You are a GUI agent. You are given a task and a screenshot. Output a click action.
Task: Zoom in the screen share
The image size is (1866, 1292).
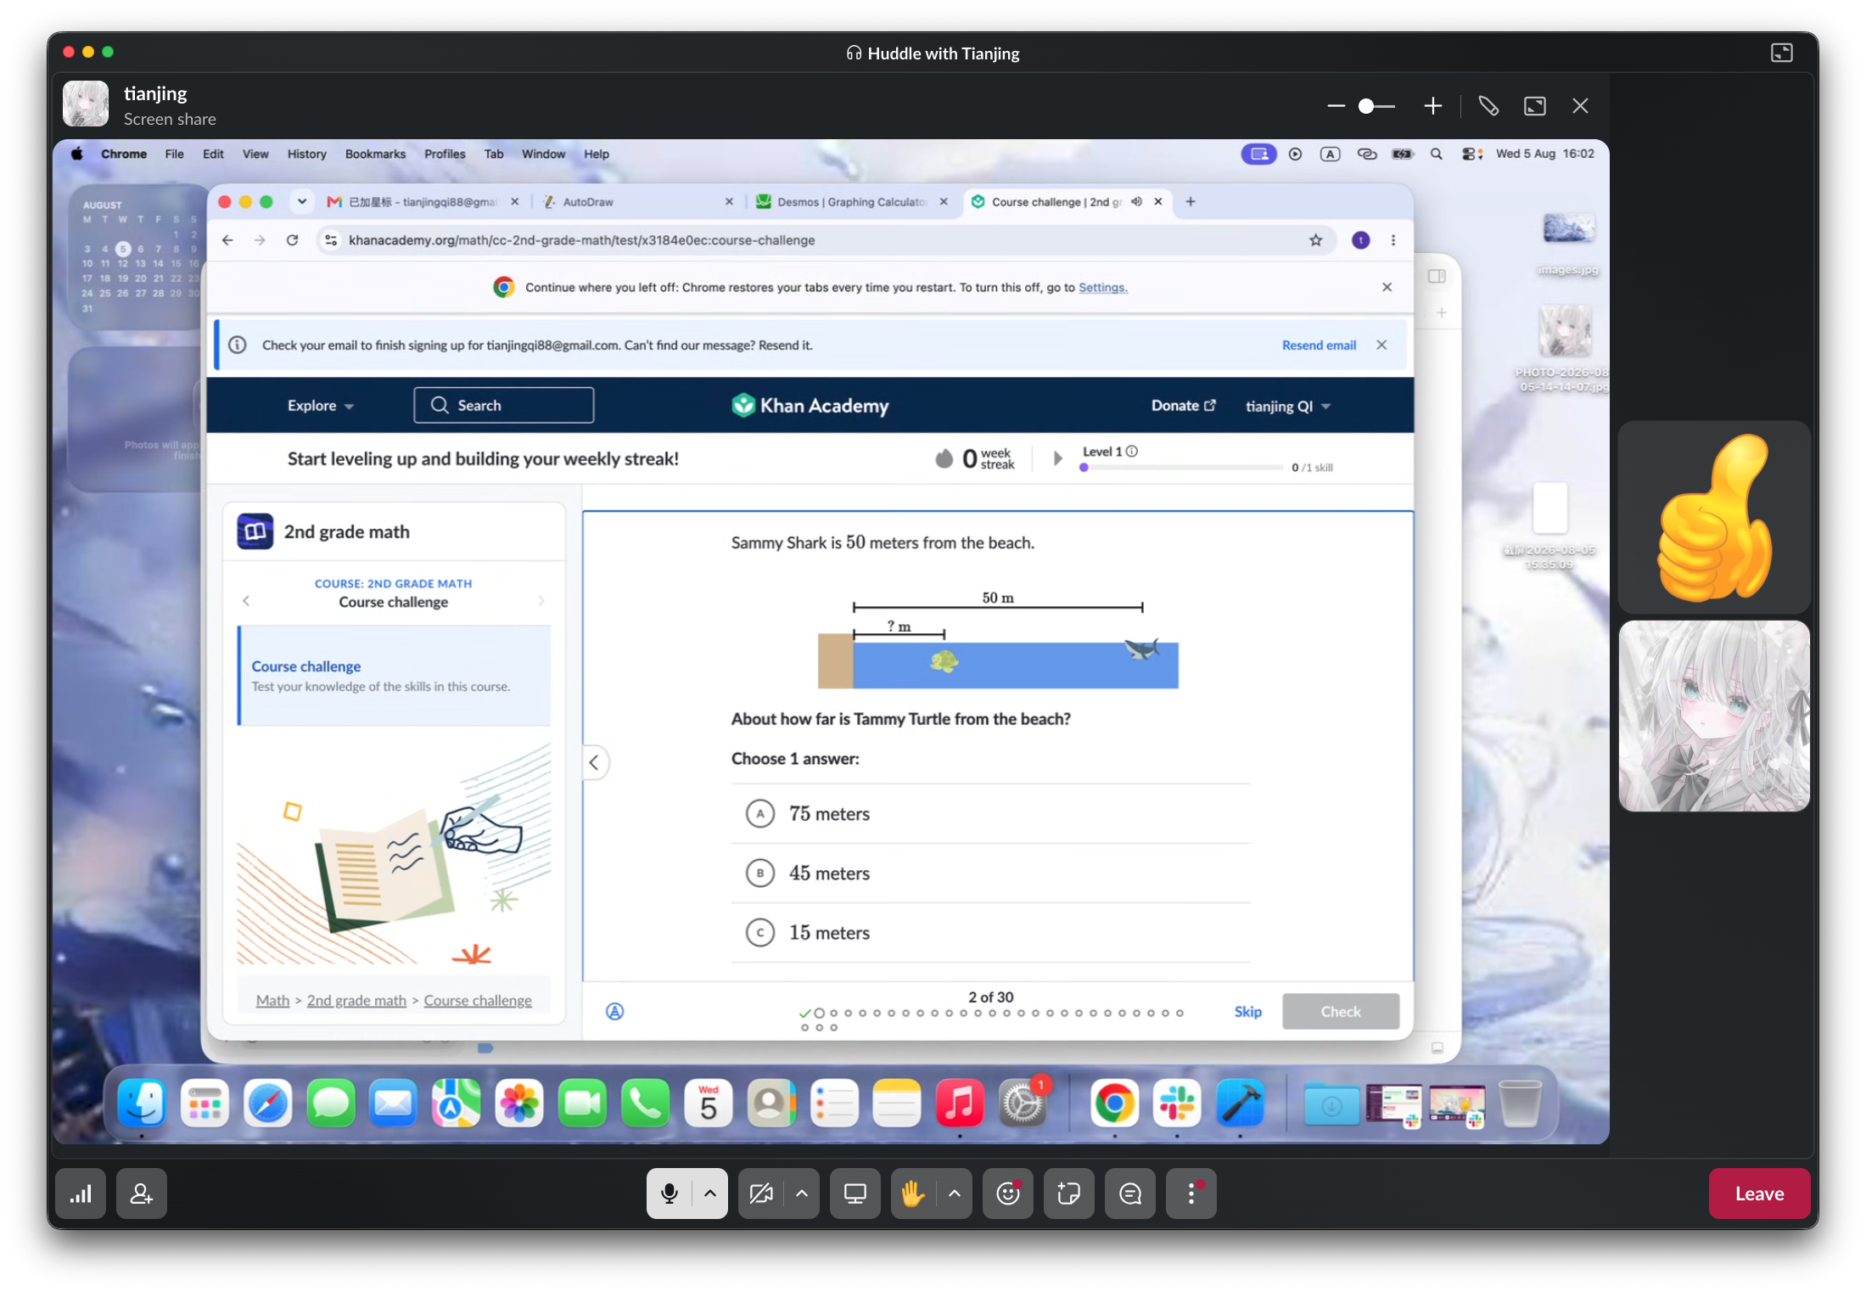pyautogui.click(x=1433, y=106)
